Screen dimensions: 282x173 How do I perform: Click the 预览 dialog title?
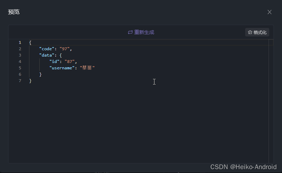14,12
